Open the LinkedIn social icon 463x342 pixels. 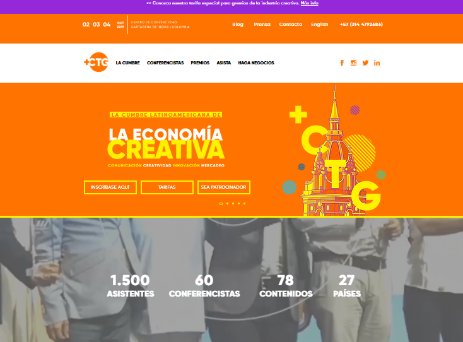(377, 63)
